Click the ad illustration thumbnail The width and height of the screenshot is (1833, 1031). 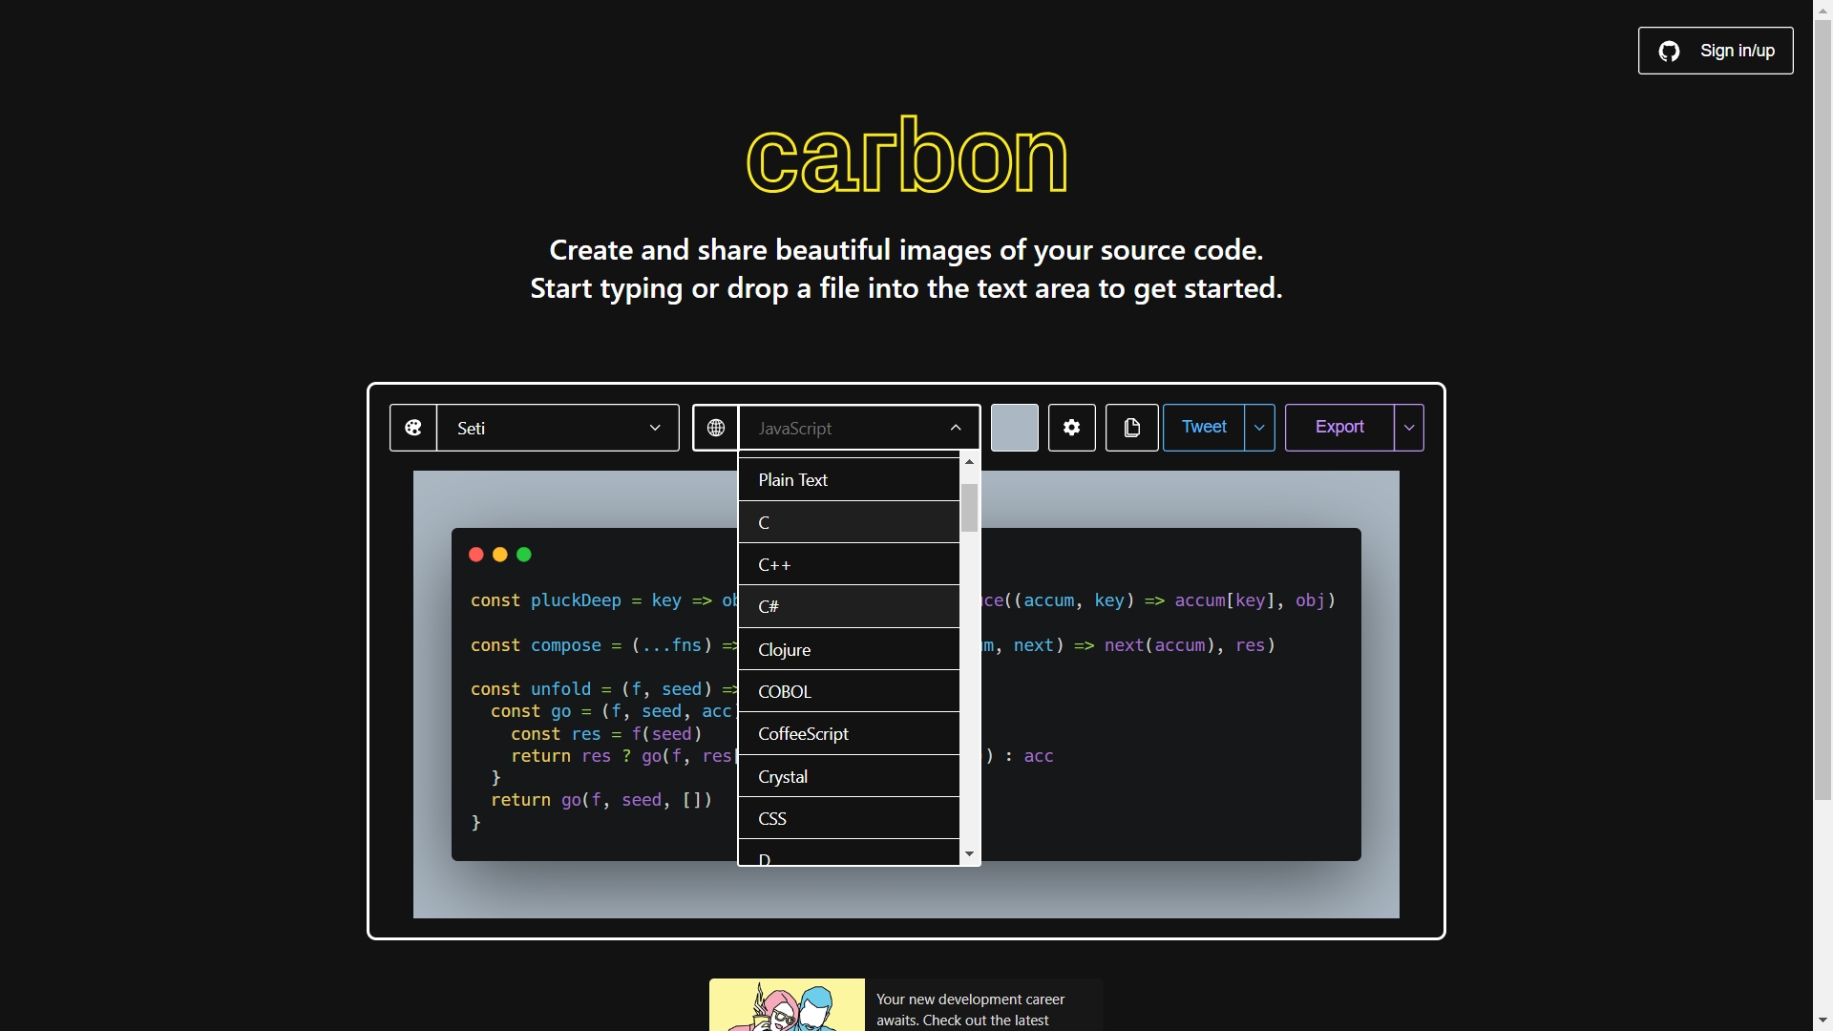[x=787, y=1004]
